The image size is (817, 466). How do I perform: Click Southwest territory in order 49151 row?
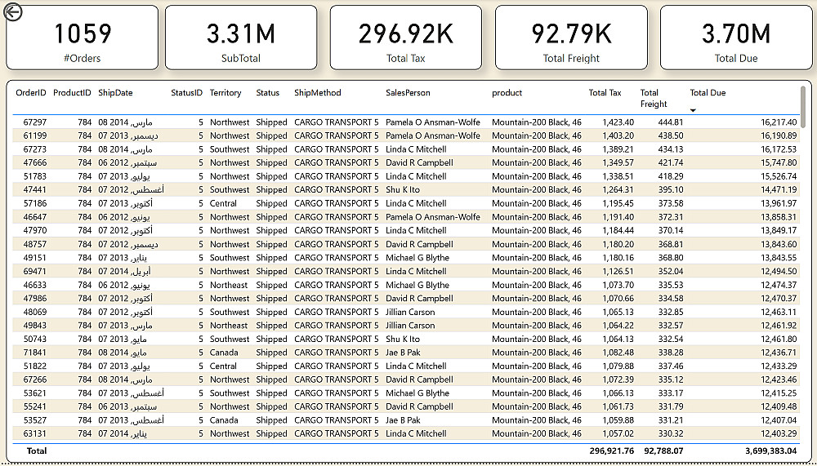[x=230, y=258]
